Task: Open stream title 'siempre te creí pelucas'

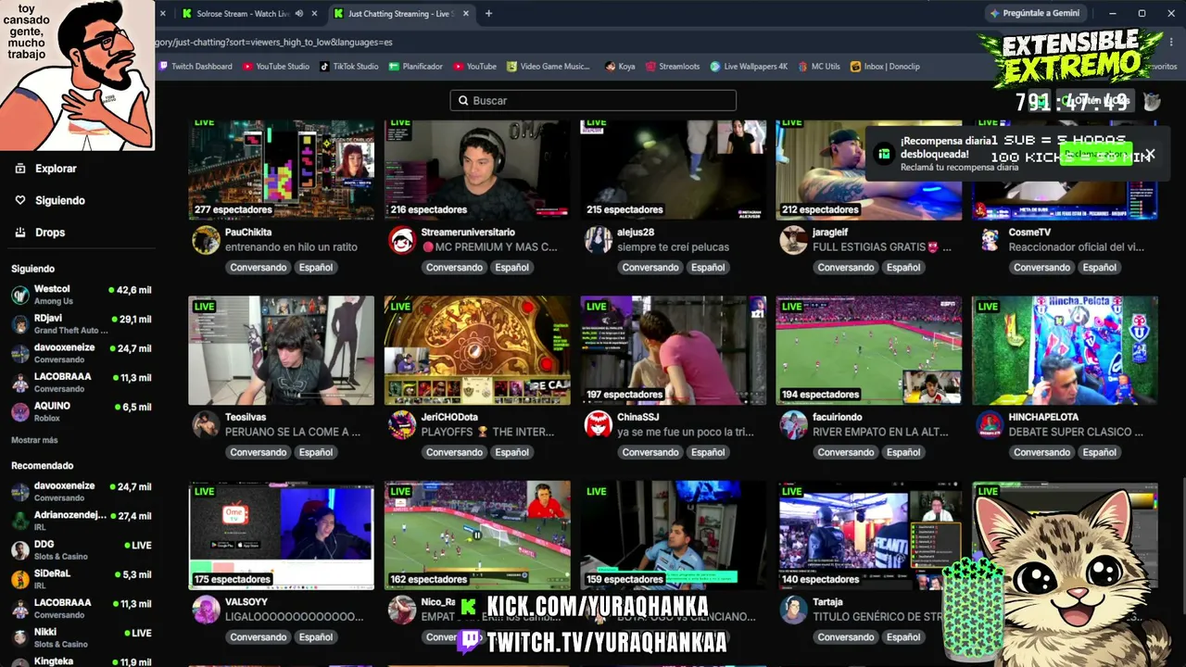Action: (x=673, y=247)
